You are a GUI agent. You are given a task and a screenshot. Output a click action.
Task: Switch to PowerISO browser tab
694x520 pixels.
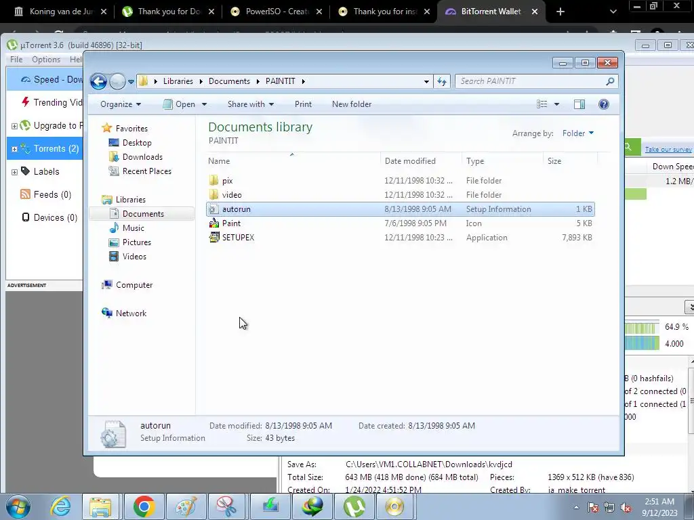click(x=277, y=12)
